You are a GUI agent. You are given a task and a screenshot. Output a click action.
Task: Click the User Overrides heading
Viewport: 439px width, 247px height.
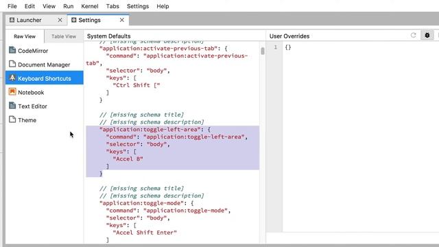(289, 36)
